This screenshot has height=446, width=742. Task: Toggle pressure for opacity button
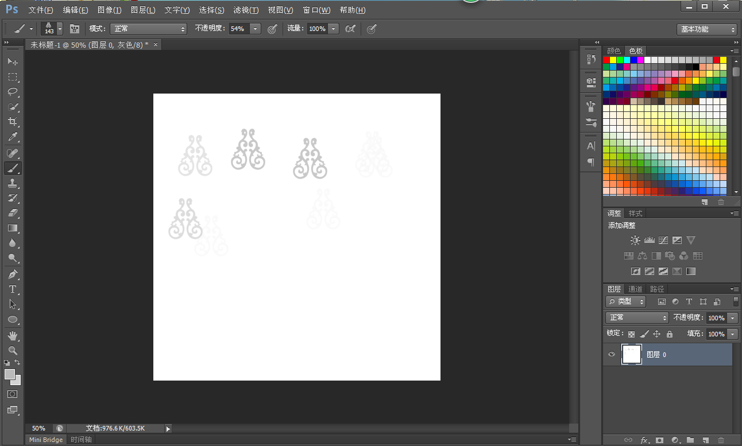pos(272,29)
